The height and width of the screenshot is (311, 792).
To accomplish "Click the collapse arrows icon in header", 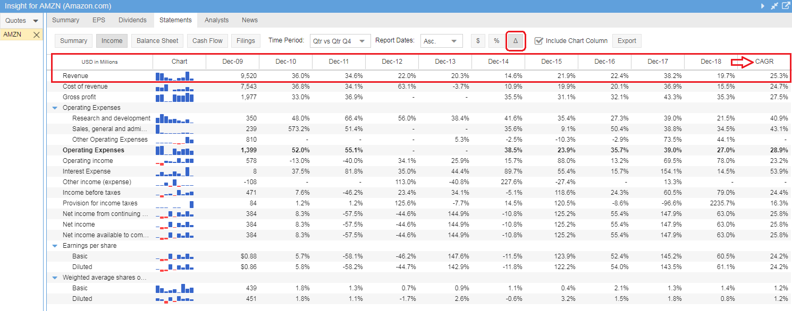I will point(774,6).
